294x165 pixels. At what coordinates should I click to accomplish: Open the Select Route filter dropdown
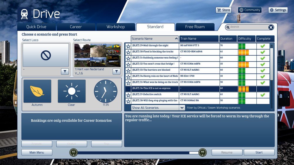click(116, 72)
